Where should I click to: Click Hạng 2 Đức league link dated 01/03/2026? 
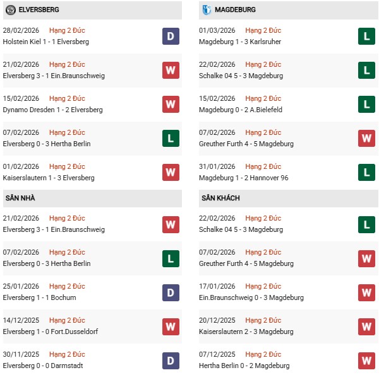[x=263, y=30]
